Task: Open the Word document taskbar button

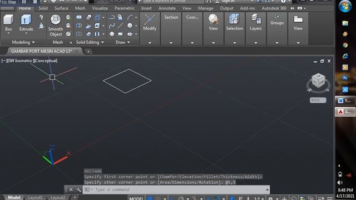Action: [x=345, y=101]
